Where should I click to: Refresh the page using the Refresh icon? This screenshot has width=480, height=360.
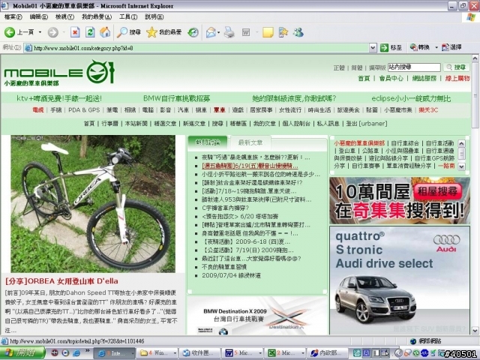coord(90,32)
